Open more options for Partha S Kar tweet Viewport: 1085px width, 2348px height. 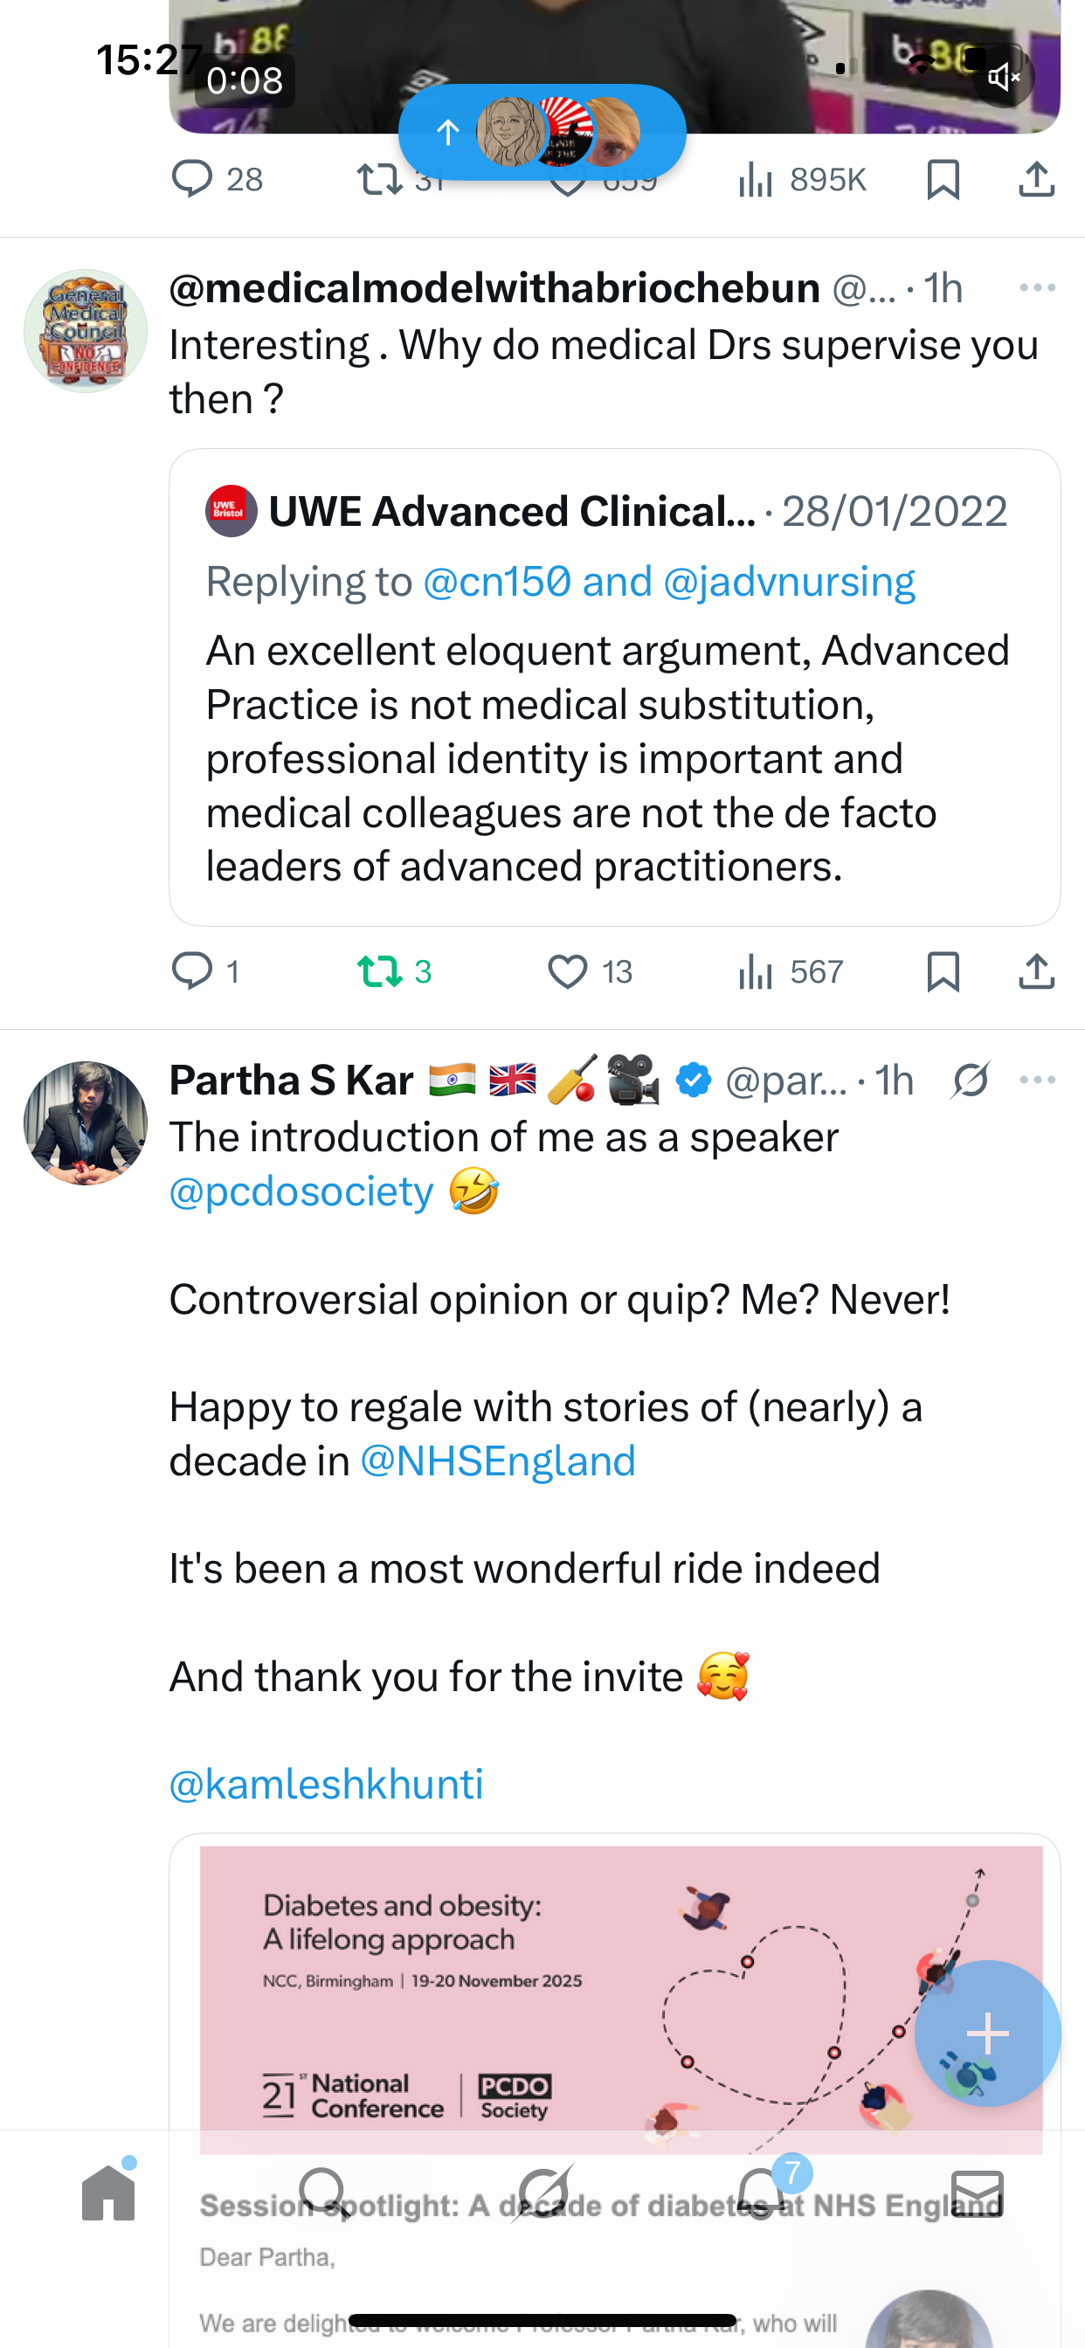(1038, 1081)
